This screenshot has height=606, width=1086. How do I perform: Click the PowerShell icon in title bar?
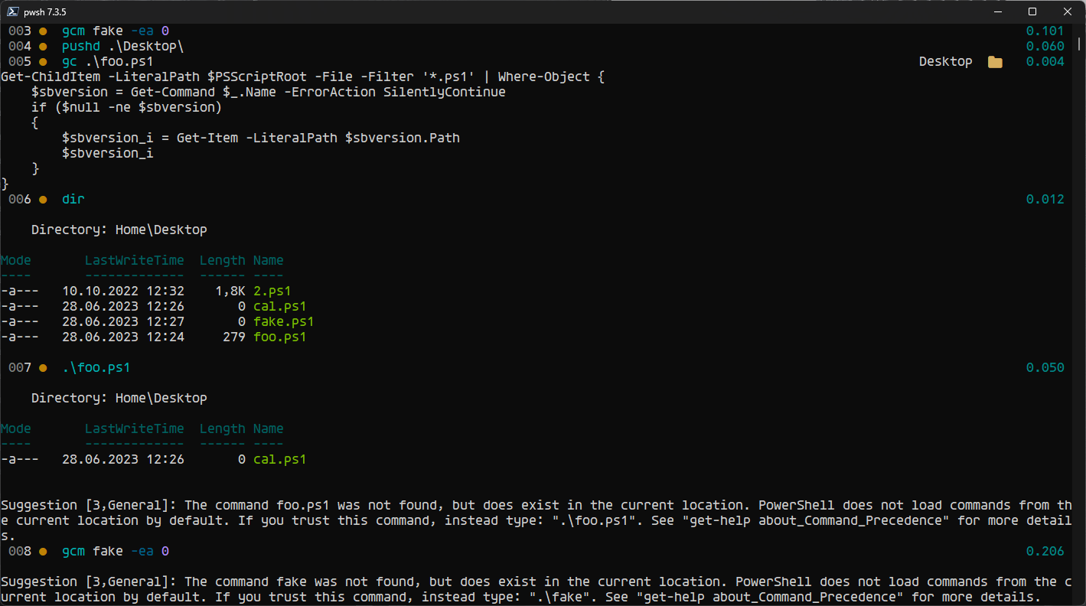tap(14, 11)
